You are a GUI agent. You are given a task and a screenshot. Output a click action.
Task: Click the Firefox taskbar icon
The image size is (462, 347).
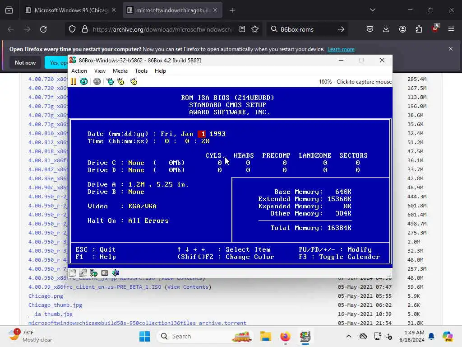tap(285, 336)
